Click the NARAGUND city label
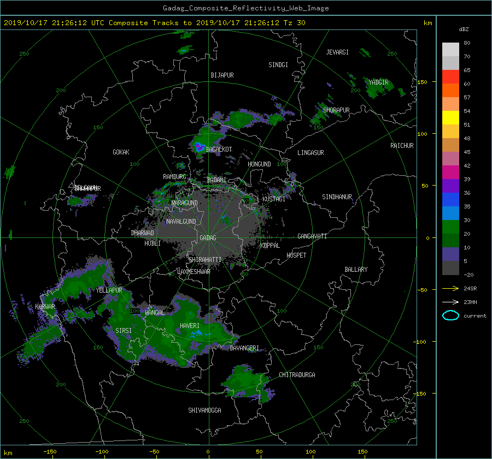 (185, 203)
